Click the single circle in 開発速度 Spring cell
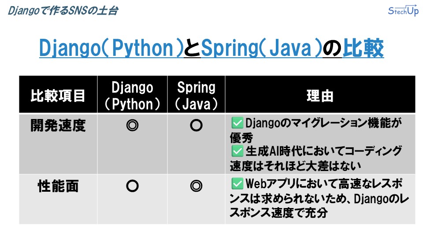 (196, 125)
